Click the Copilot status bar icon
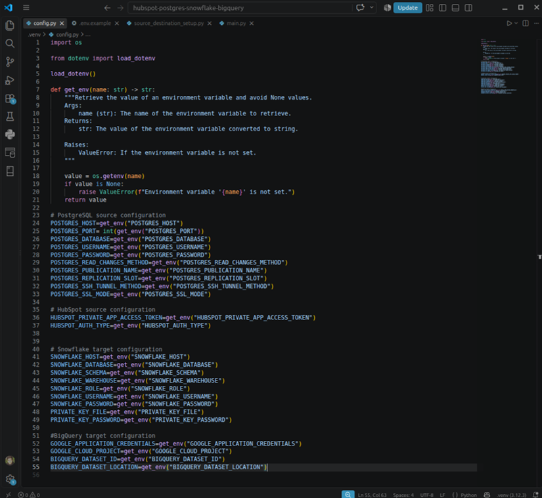The image size is (542, 498). click(487, 495)
